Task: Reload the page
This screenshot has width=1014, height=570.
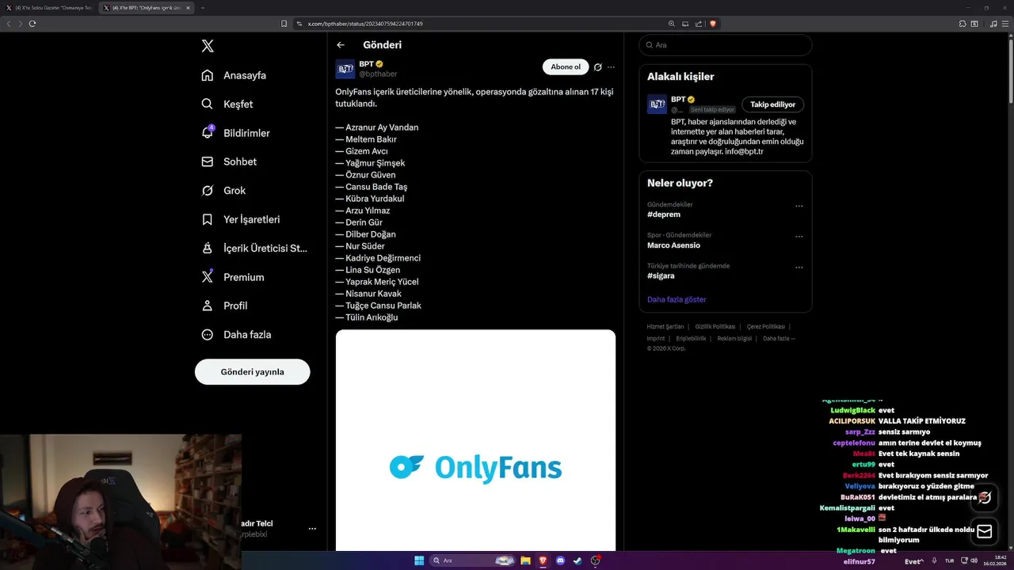Action: (32, 24)
